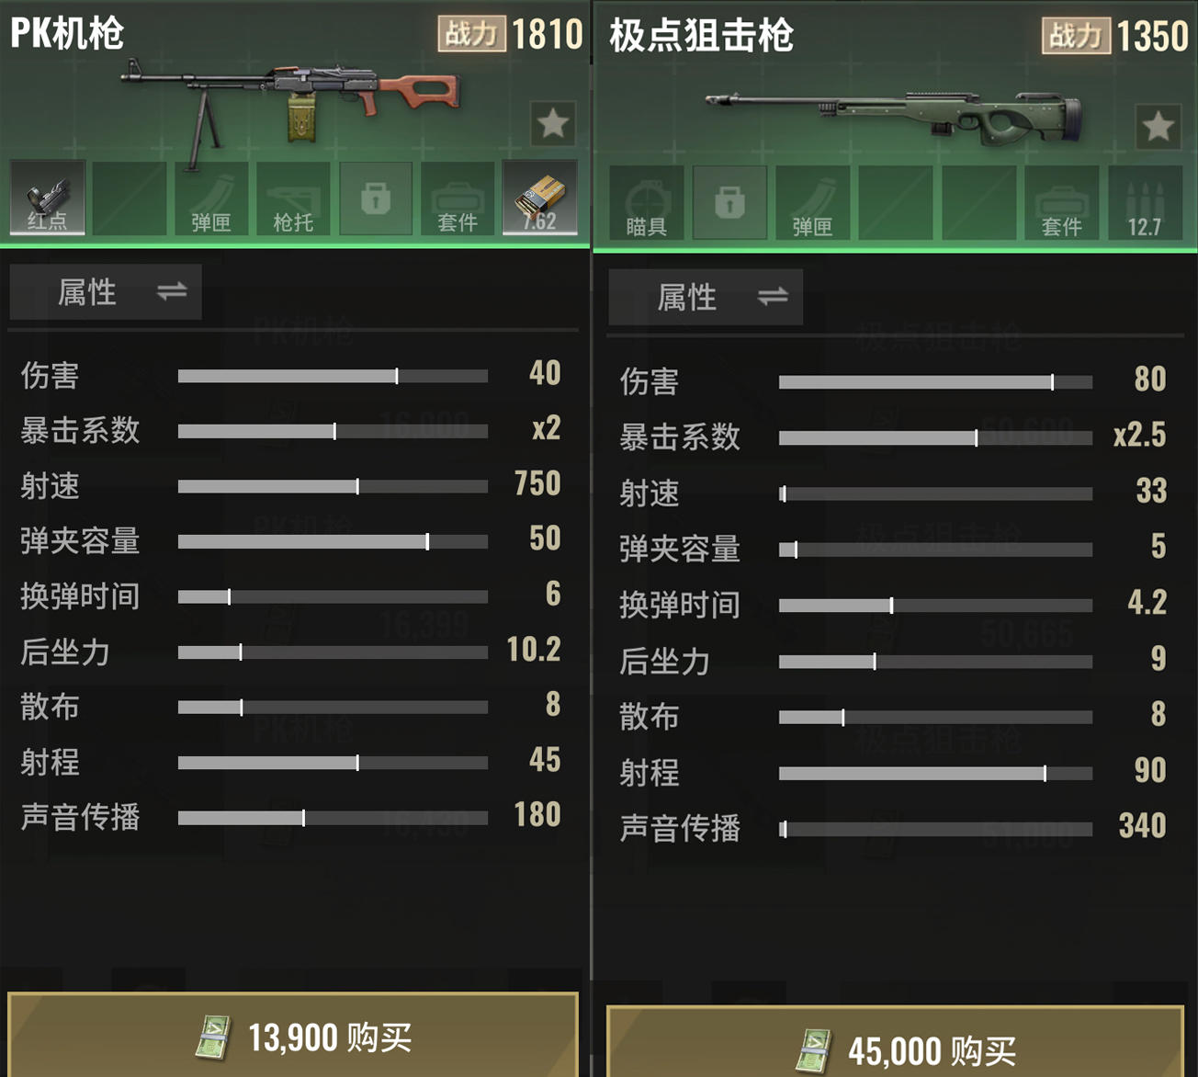This screenshot has width=1198, height=1077.
Task: Open the 套件 kit slot on PK机枪
Action: click(458, 198)
